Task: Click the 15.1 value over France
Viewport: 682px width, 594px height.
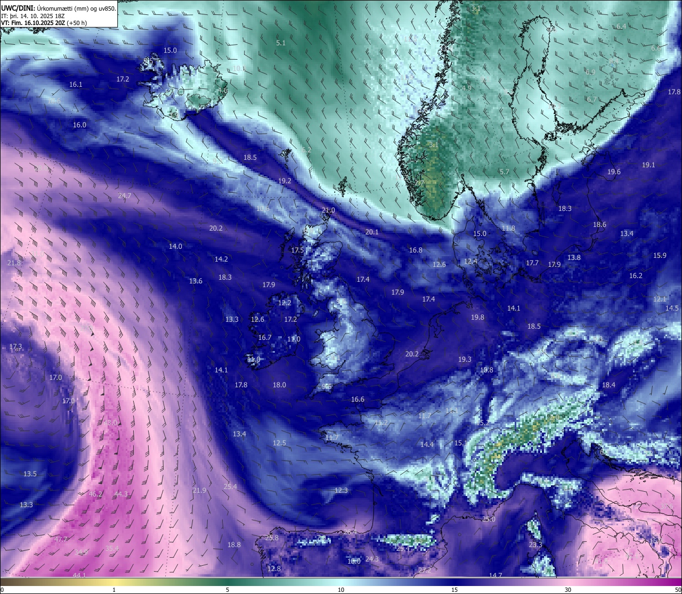Action: pyautogui.click(x=461, y=443)
